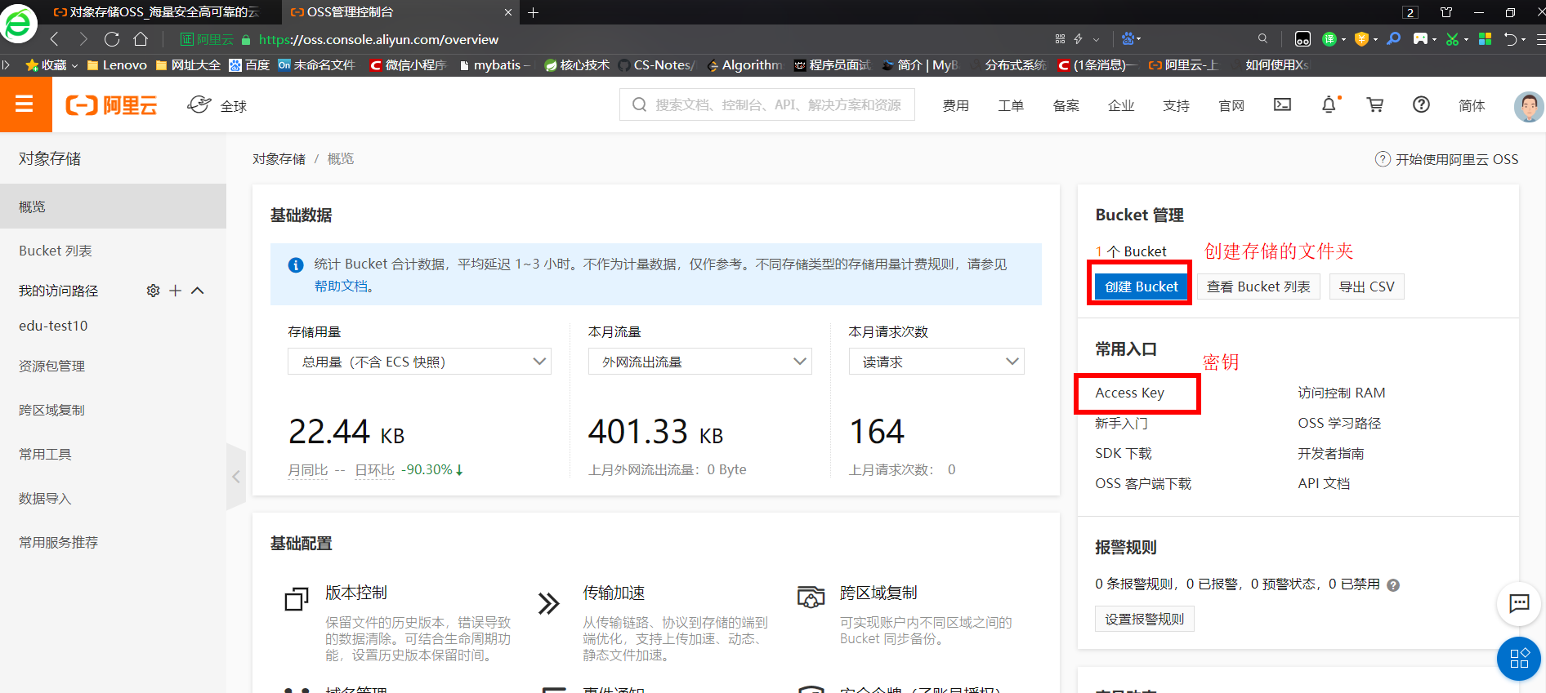Open the SDK 下载 link
The image size is (1546, 693).
coord(1124,453)
